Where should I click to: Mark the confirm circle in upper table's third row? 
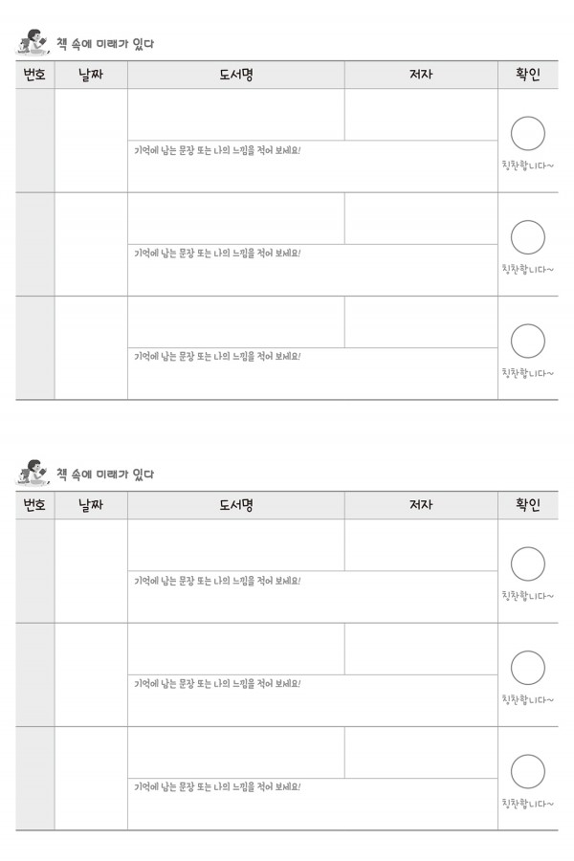point(527,341)
